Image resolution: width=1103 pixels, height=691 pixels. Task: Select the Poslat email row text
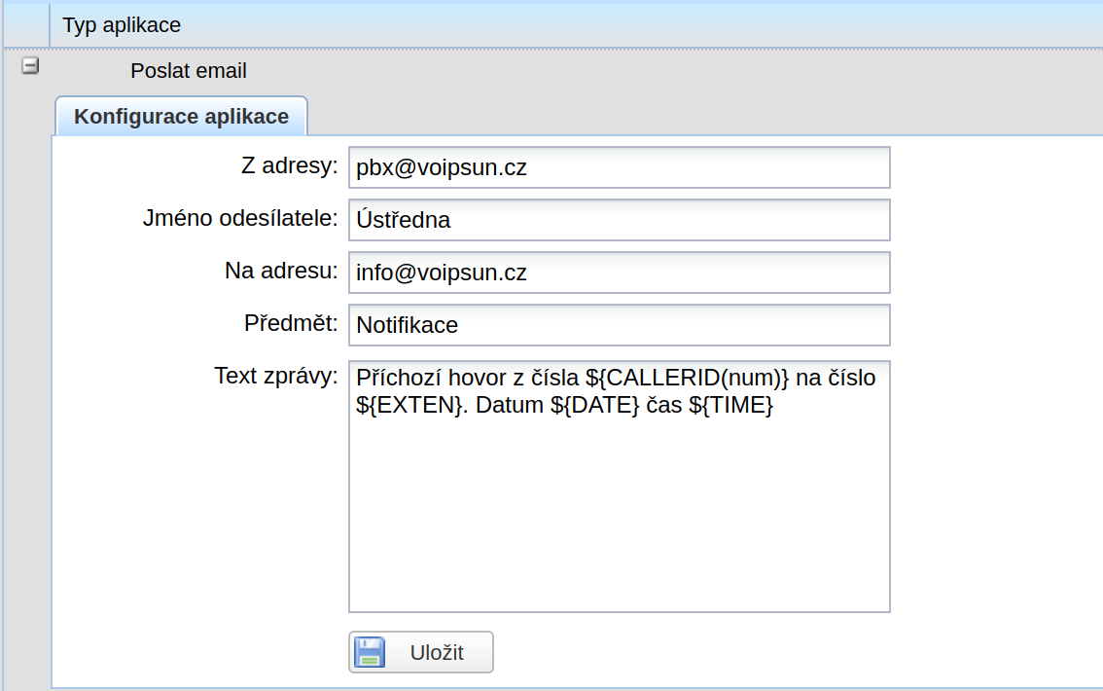point(189,71)
